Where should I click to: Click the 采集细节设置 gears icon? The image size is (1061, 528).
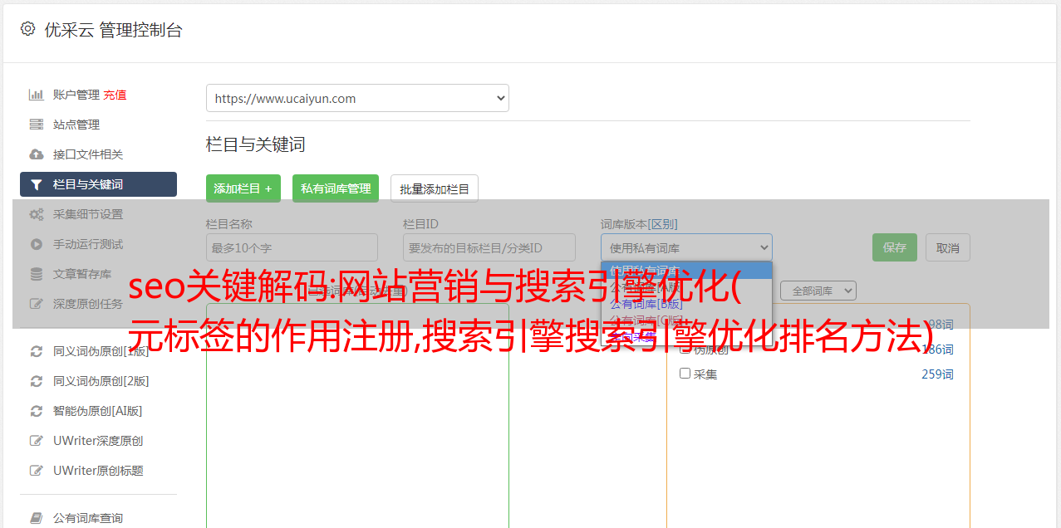tap(37, 214)
